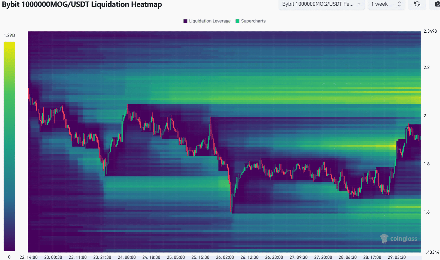Click the 26, 23:00 time axis label

[274, 257]
